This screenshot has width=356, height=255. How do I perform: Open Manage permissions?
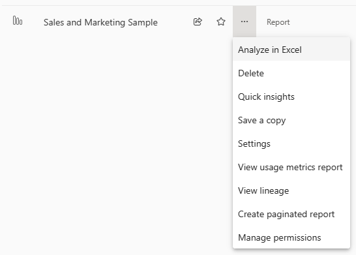click(291, 237)
